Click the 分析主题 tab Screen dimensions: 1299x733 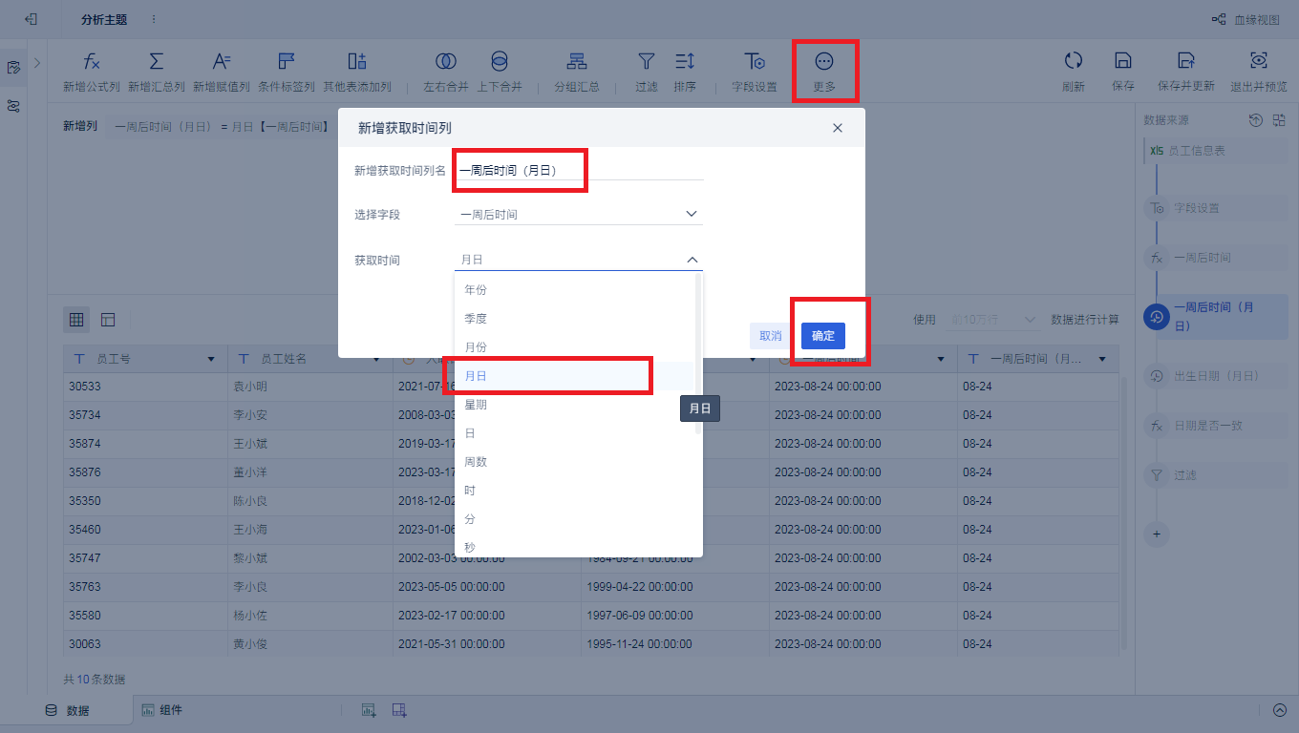[104, 19]
